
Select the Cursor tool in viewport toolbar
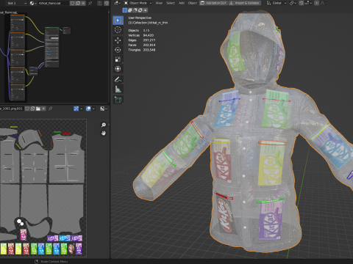click(118, 30)
